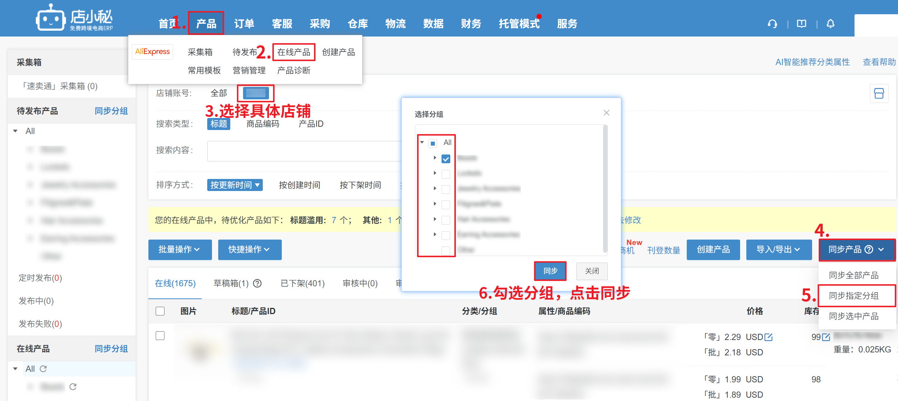Click the help icon beside 草稿箱
This screenshot has height=401, width=898.
tap(257, 283)
